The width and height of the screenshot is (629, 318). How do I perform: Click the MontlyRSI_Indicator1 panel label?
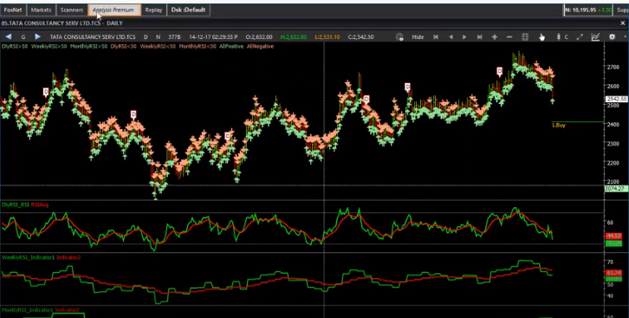click(28, 310)
